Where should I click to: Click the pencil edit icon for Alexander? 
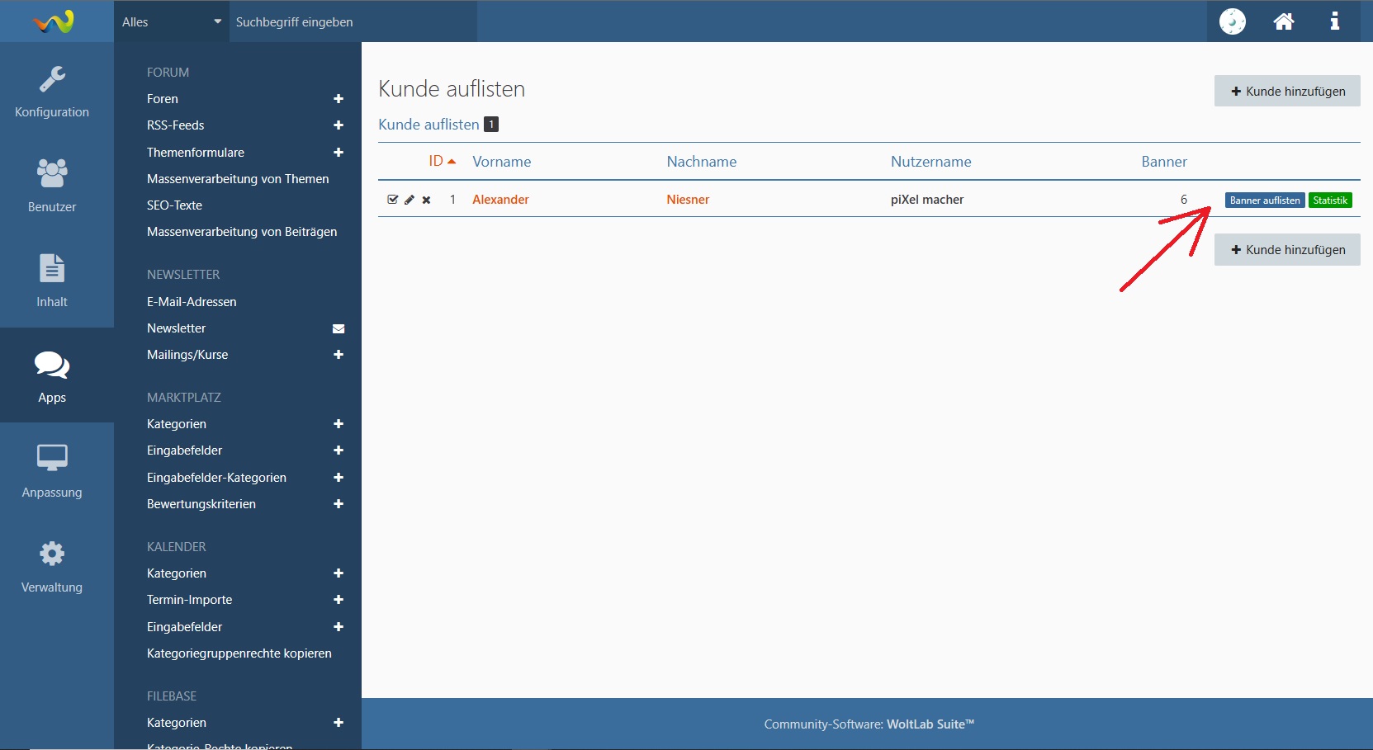coord(410,200)
